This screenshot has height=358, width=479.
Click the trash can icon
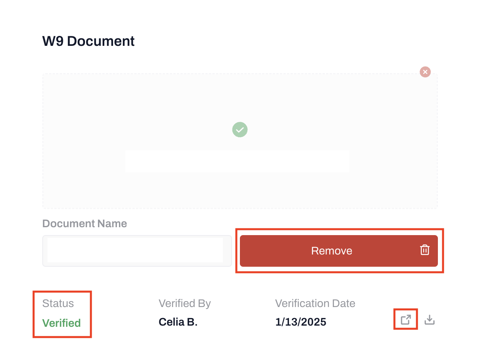(424, 250)
